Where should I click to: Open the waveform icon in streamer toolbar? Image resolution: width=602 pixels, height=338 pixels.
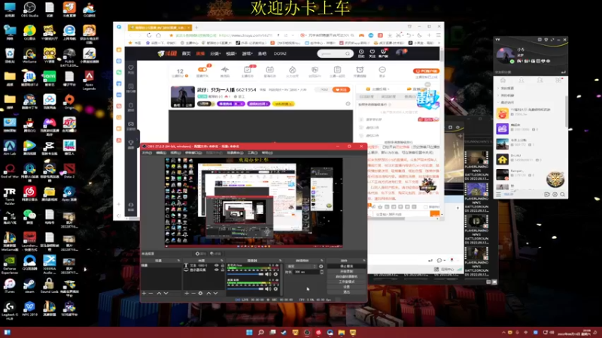pos(225,71)
